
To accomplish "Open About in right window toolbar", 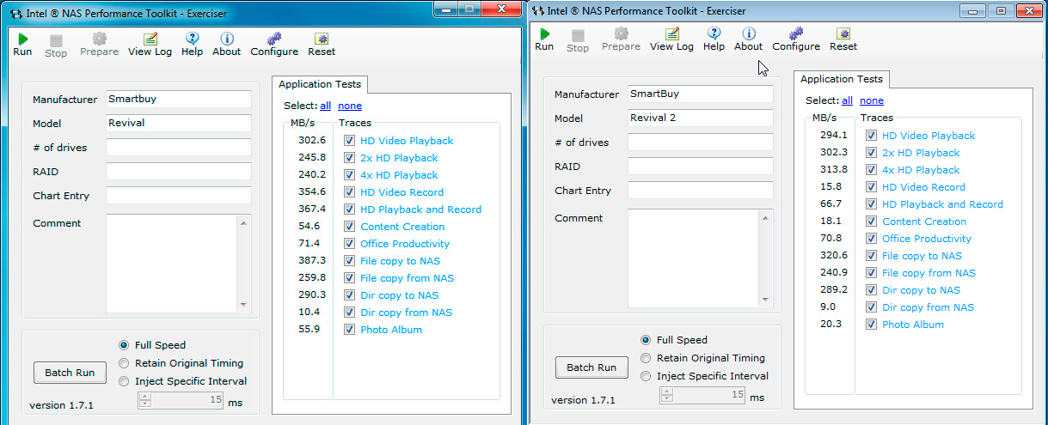I will 748,39.
